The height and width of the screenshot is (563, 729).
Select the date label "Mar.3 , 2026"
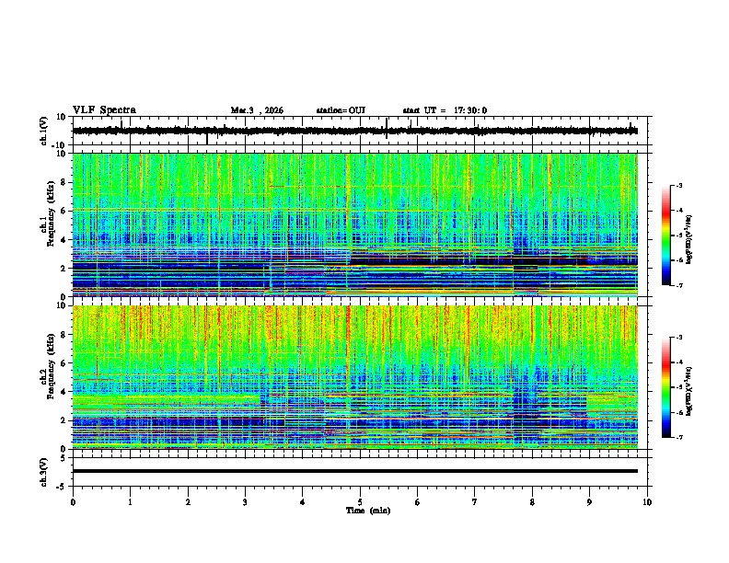coord(257,110)
